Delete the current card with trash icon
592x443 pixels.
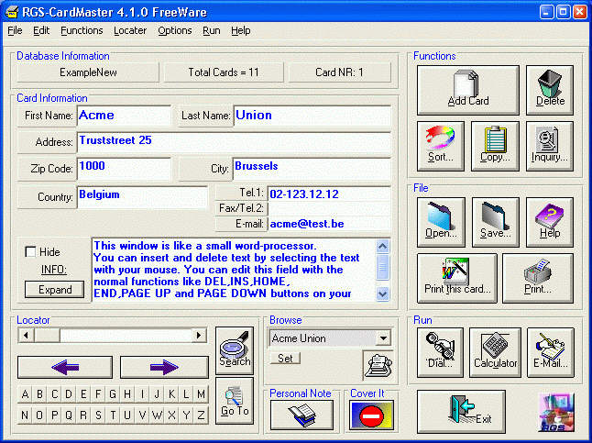point(550,90)
